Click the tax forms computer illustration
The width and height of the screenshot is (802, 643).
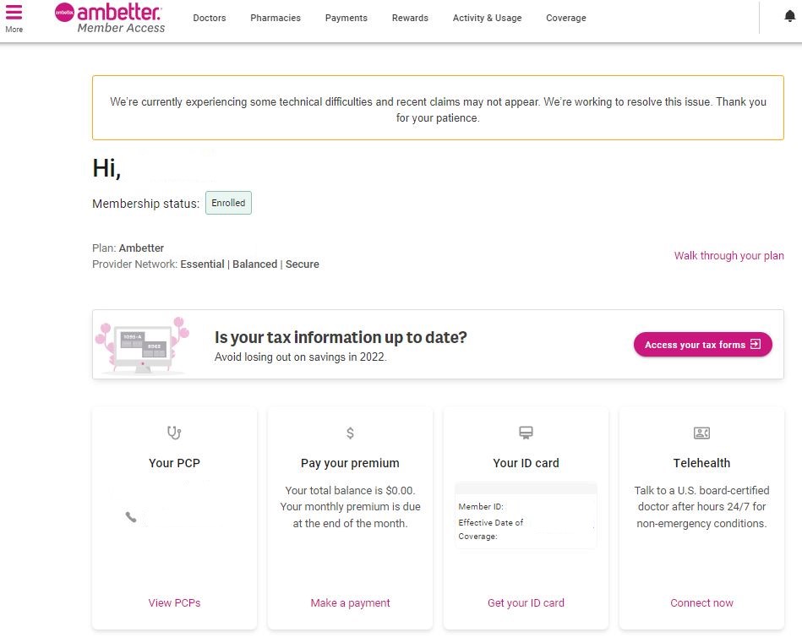click(143, 345)
